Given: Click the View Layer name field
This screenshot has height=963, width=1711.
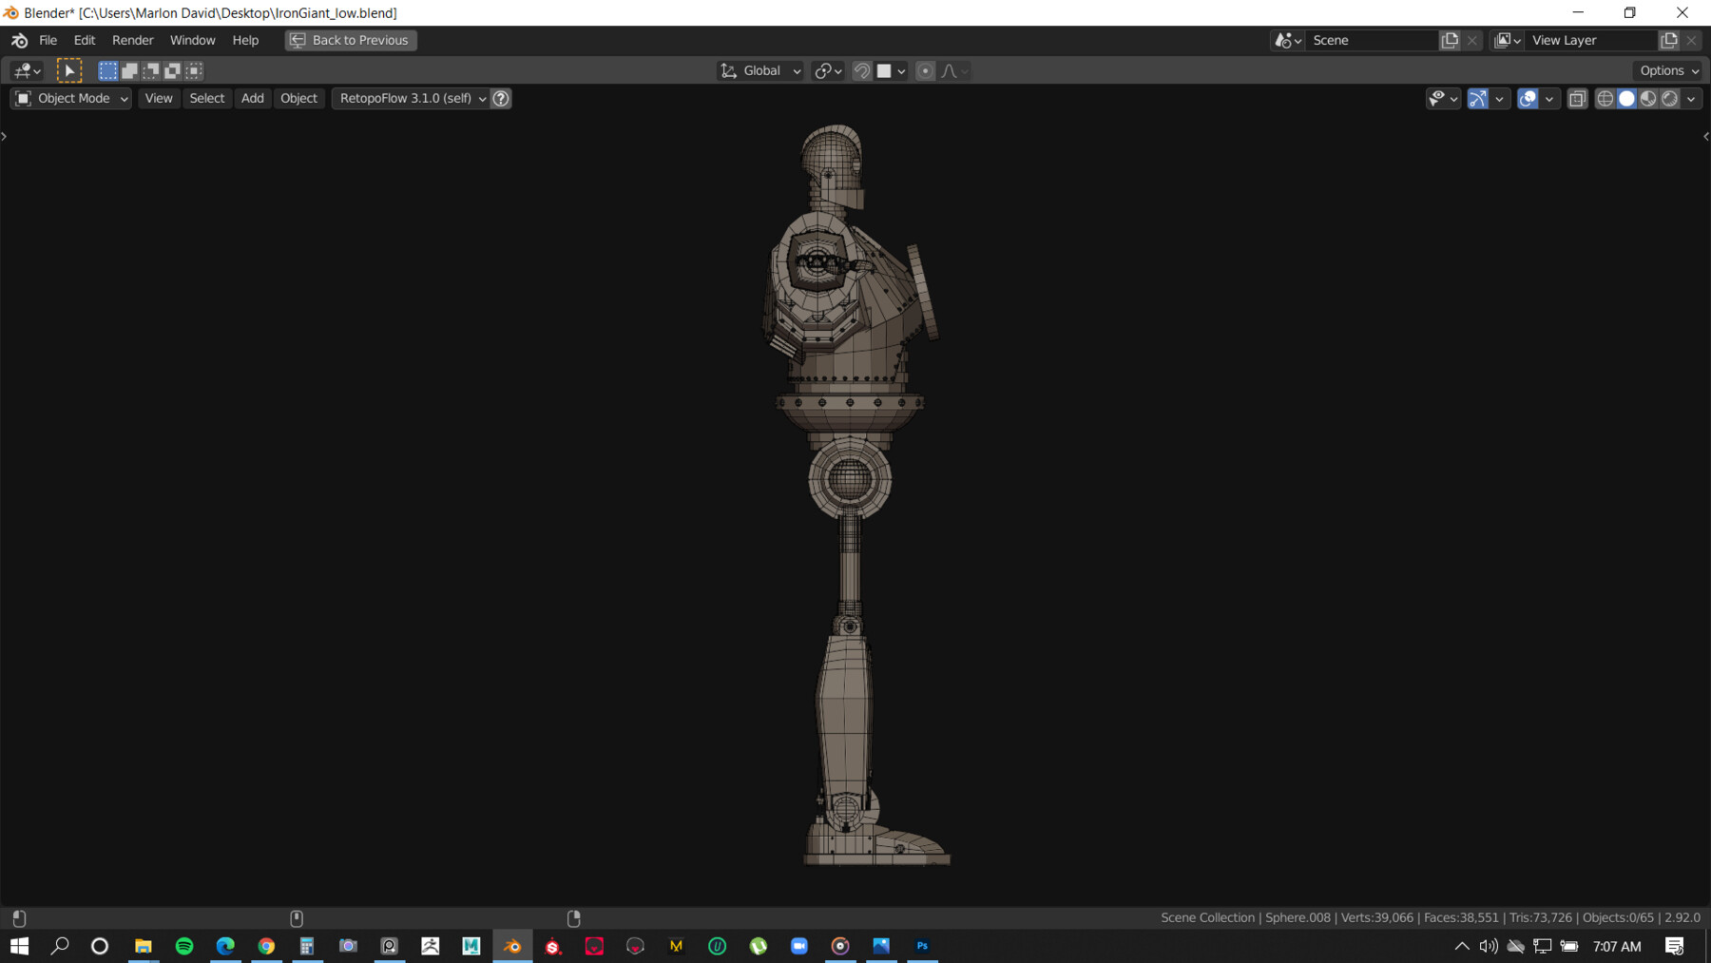Looking at the screenshot, I should click(x=1592, y=40).
